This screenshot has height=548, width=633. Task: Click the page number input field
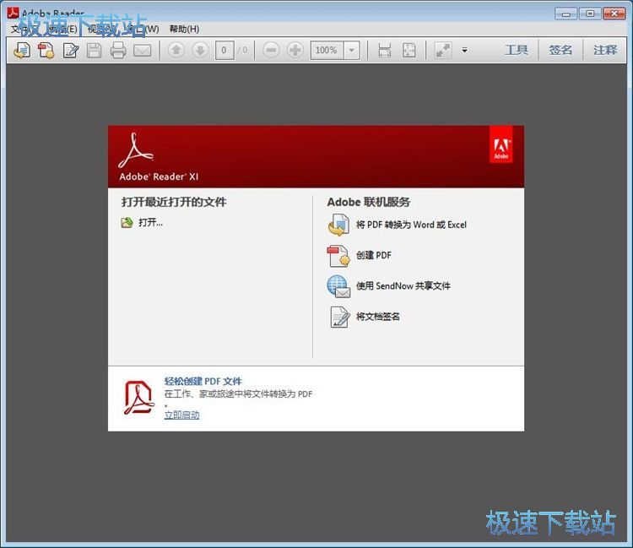click(225, 51)
